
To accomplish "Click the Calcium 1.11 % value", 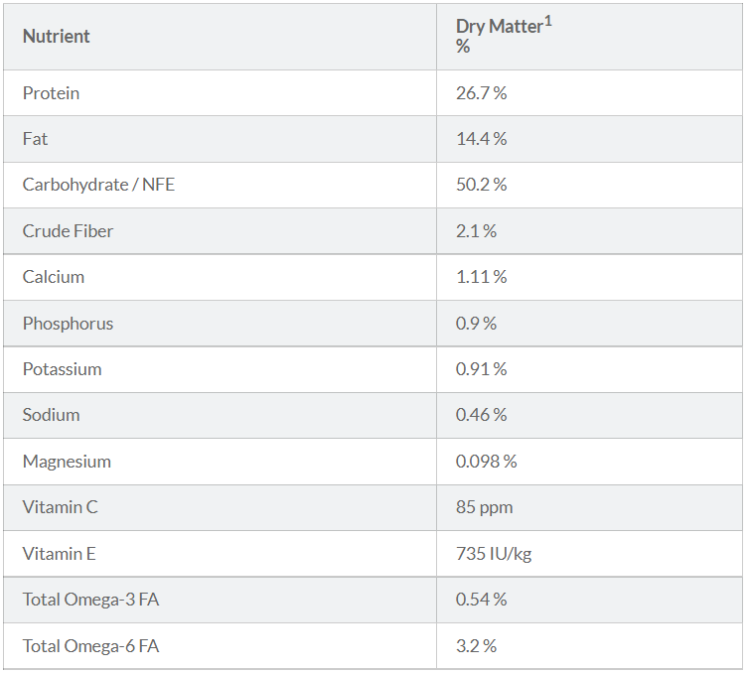I will click(481, 277).
